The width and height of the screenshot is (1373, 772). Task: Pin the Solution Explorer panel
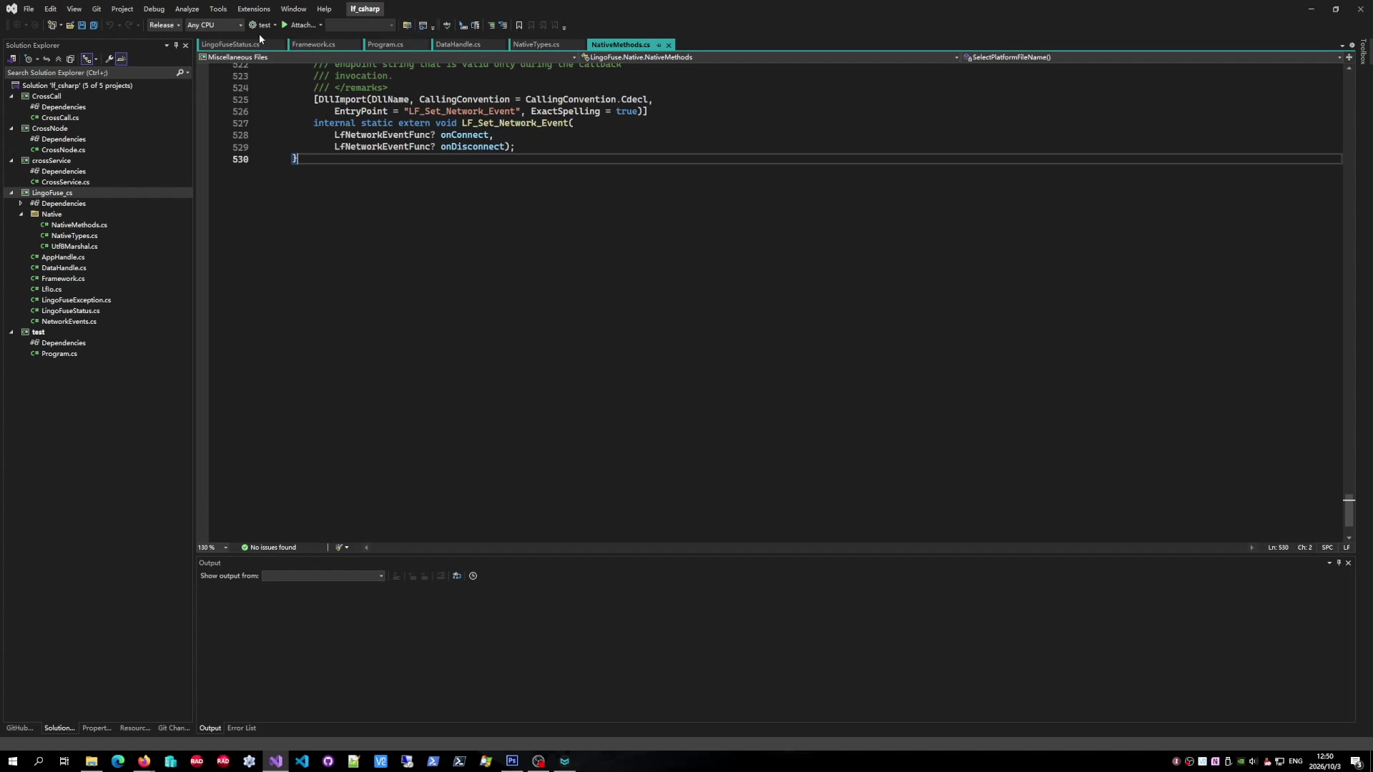pos(176,45)
